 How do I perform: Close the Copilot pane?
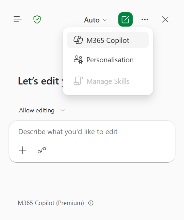point(165,19)
